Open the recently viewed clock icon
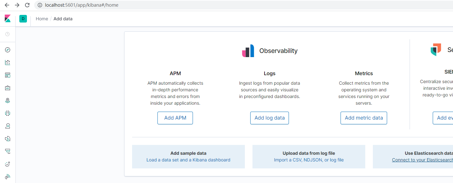 click(x=8, y=34)
